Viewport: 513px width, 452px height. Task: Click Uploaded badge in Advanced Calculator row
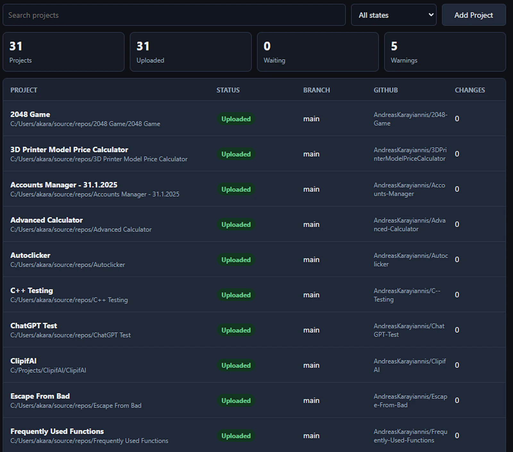(x=236, y=225)
